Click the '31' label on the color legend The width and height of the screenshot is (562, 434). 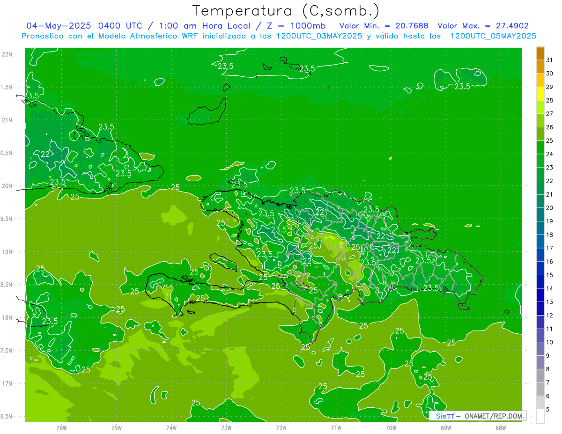pyautogui.click(x=550, y=60)
